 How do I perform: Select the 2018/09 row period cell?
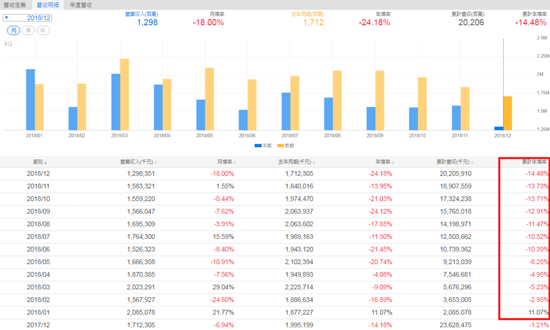click(38, 211)
